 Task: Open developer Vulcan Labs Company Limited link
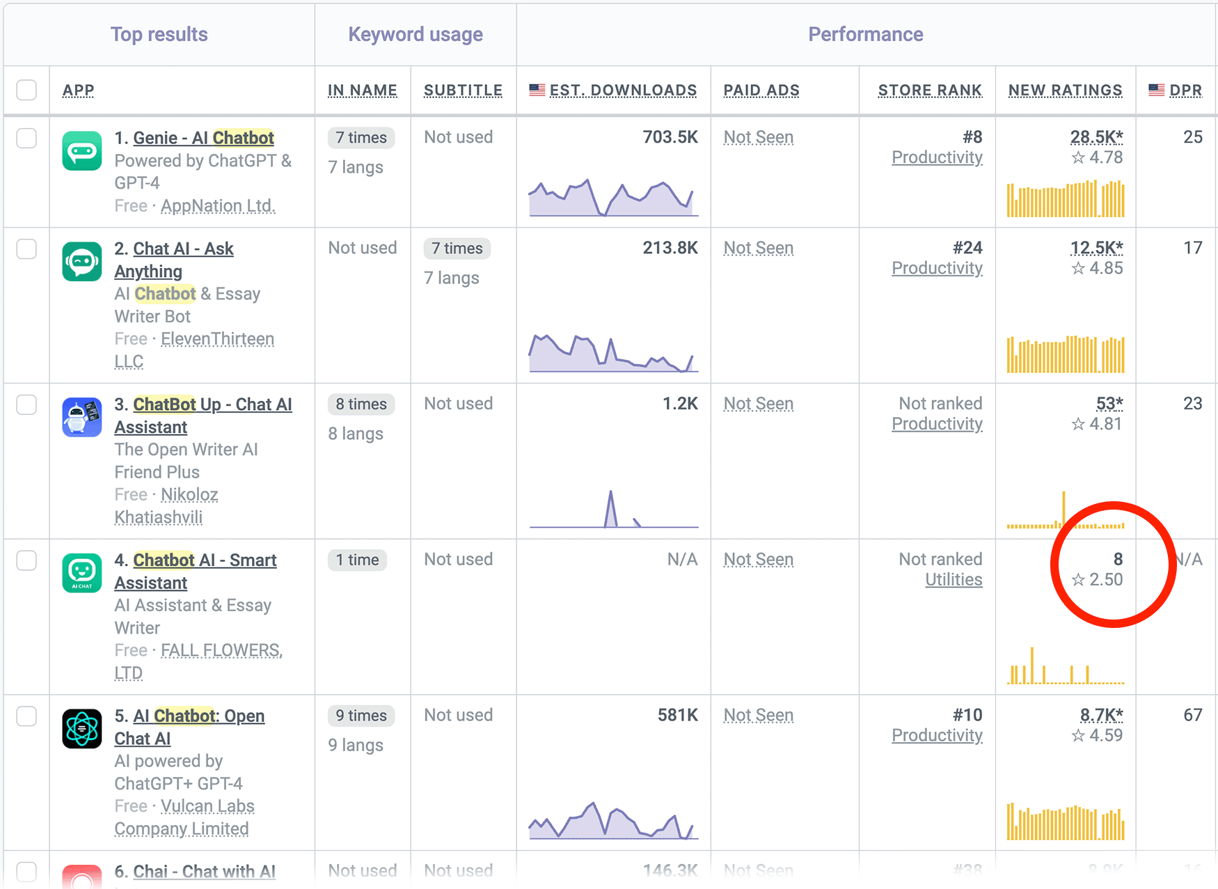coord(184,817)
